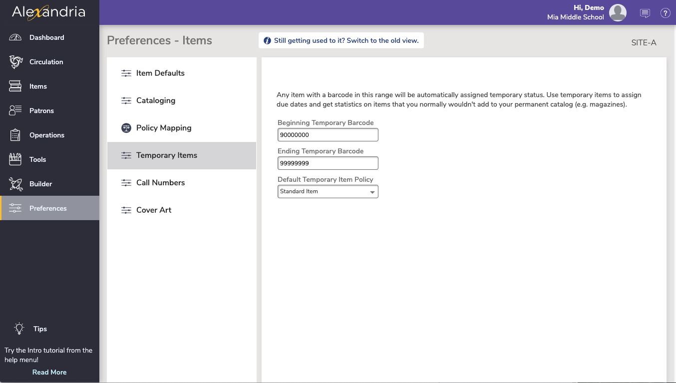Viewport: 676px width, 383px height.
Task: Open the help question mark icon
Action: pos(665,13)
